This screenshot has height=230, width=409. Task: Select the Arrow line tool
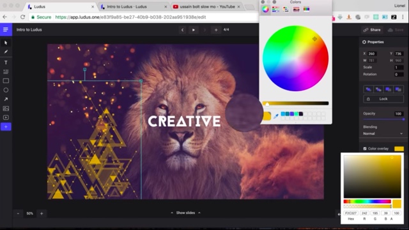(6, 99)
